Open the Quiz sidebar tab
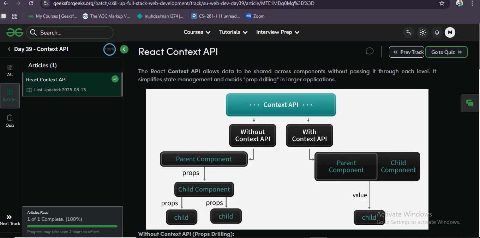Screen dimensions: 480x238 (x=10, y=121)
